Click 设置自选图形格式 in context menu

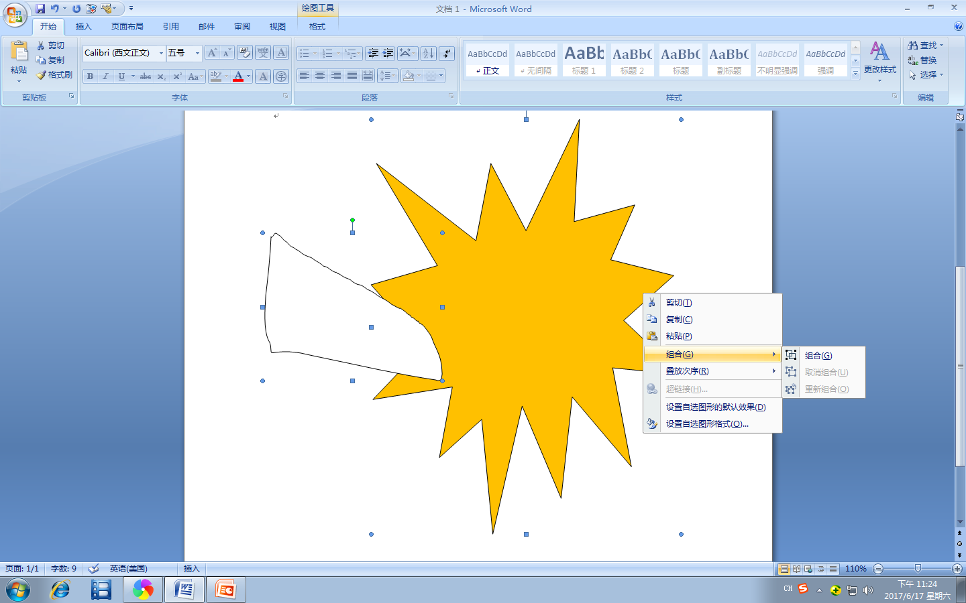tap(712, 424)
